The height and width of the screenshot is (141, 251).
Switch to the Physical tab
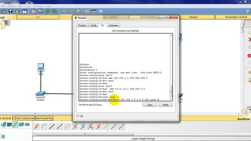point(82,25)
